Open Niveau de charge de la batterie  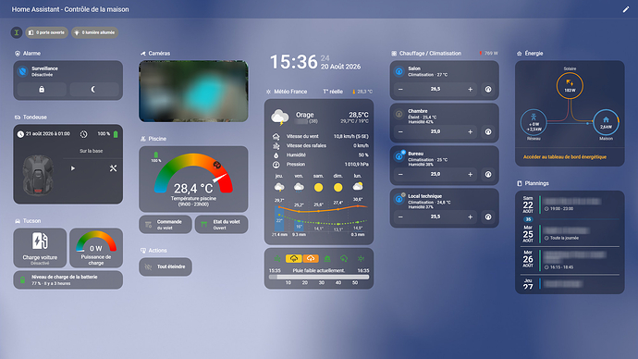click(x=67, y=280)
